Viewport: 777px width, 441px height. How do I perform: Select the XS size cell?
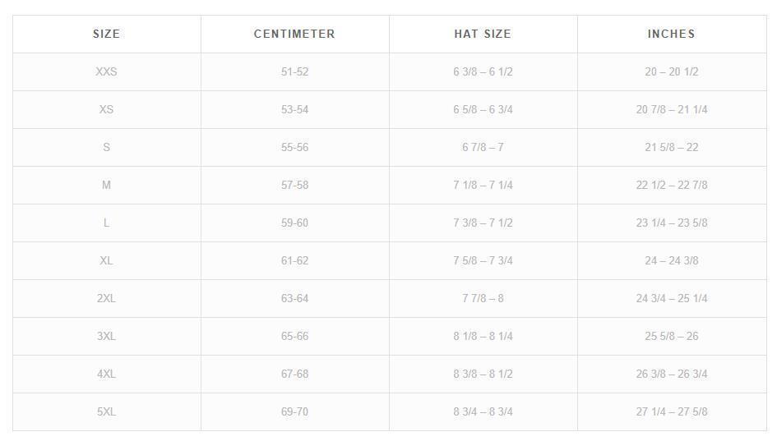coord(106,109)
